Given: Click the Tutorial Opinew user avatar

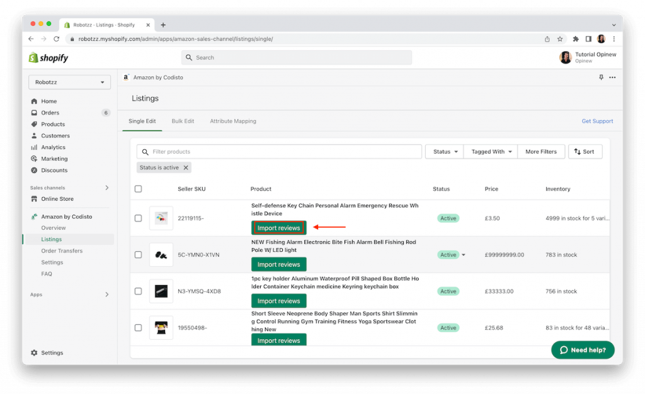Looking at the screenshot, I should coord(566,57).
